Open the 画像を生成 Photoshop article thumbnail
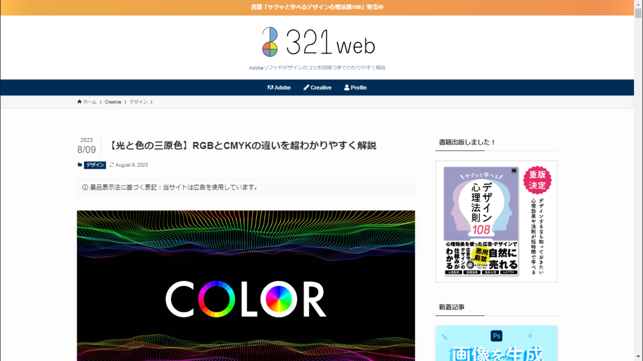Image resolution: width=643 pixels, height=361 pixels. coord(496,343)
